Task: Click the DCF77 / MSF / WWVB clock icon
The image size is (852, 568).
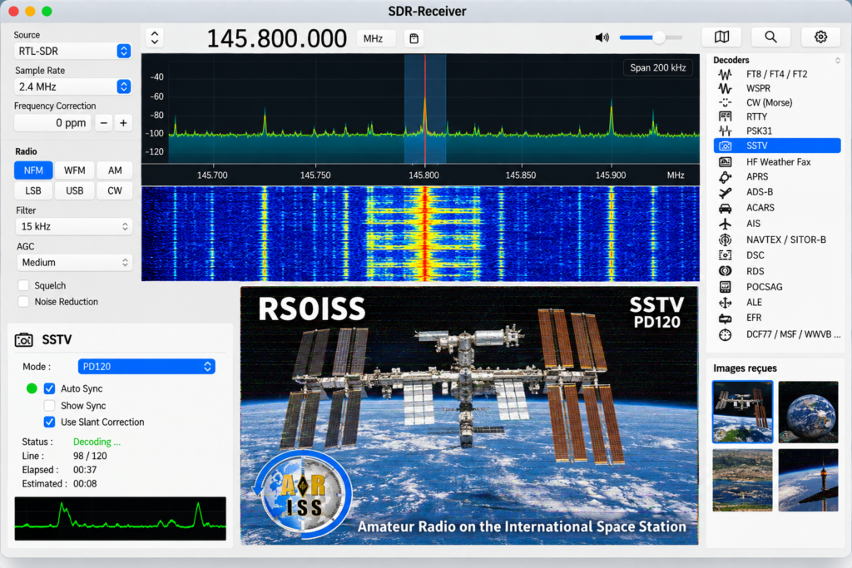Action: (725, 334)
